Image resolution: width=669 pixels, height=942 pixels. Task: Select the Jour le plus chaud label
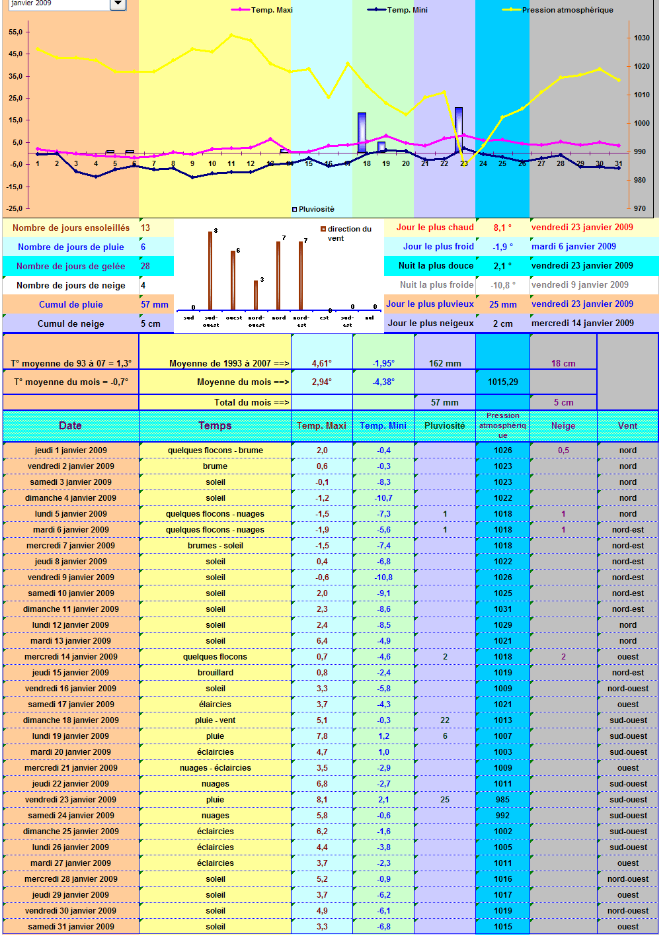click(x=430, y=227)
